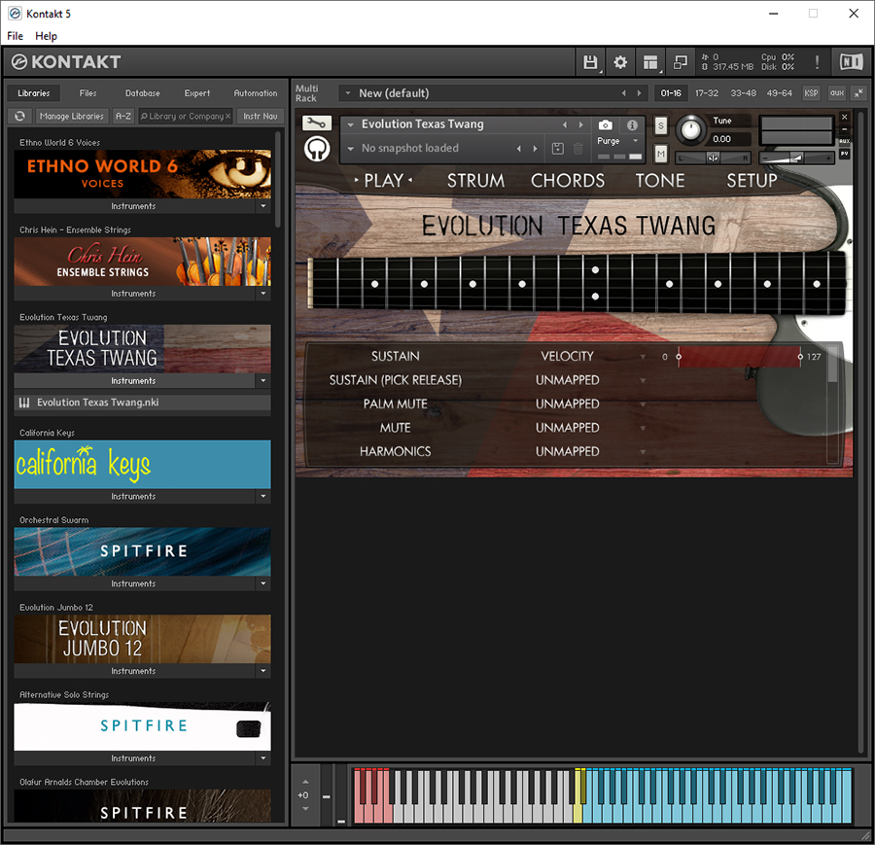Switch to the Files tab

point(87,93)
